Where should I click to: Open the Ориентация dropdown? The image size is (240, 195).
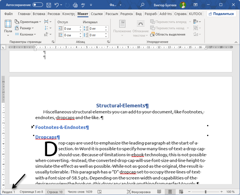[28, 22]
